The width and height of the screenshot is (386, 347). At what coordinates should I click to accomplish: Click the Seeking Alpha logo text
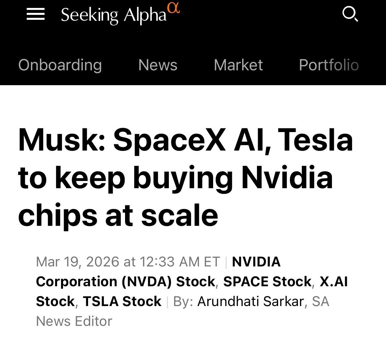[113, 15]
